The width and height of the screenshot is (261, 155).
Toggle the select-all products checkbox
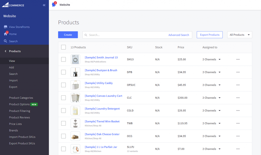click(63, 47)
